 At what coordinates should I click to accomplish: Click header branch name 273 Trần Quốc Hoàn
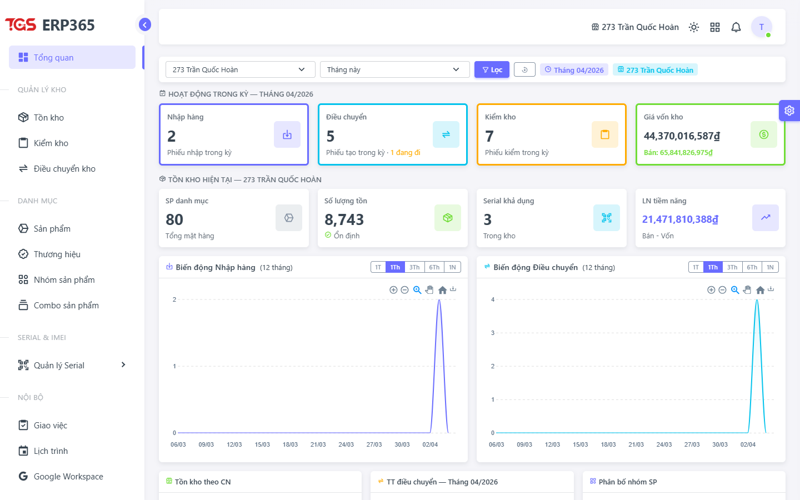640,27
